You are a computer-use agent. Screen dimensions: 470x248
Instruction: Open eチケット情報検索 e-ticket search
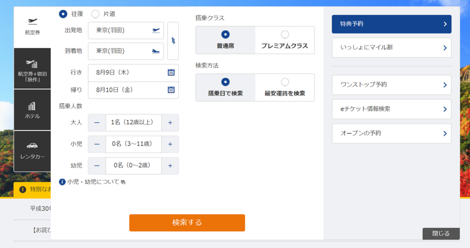392,109
